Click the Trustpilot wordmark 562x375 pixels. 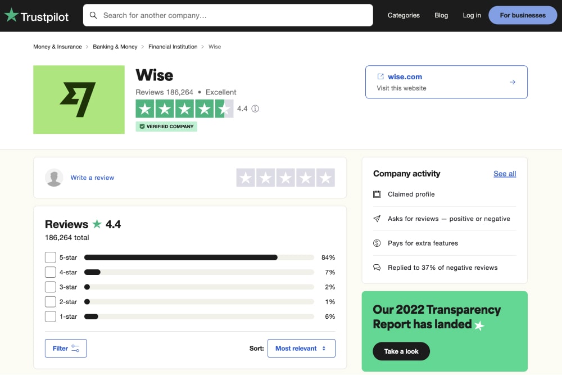pos(44,16)
